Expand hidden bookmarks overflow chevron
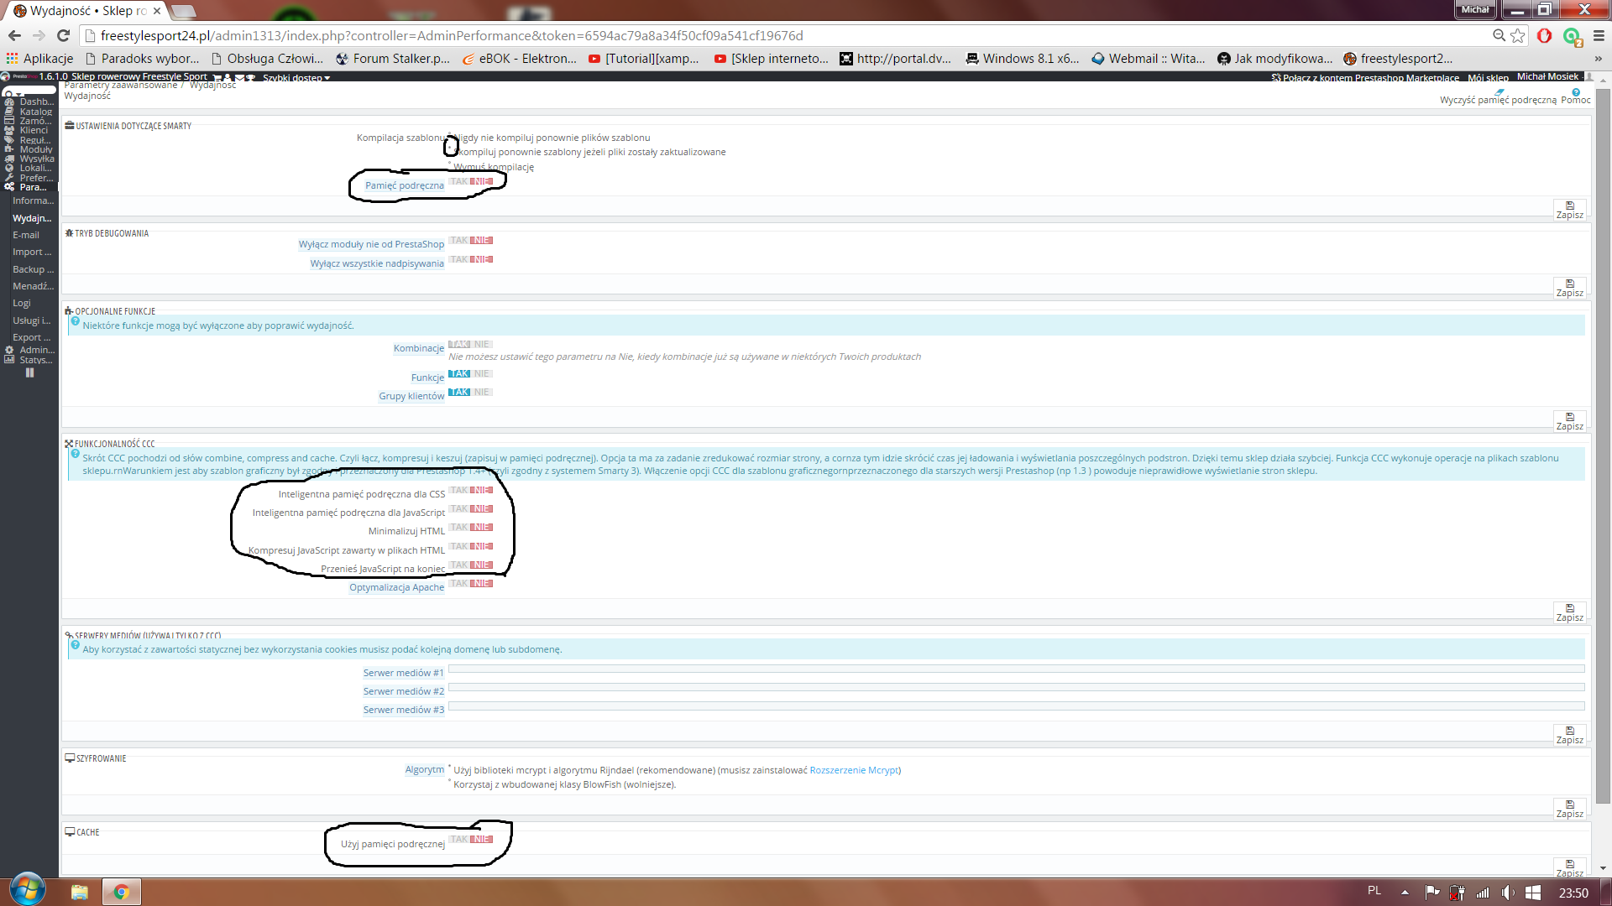The image size is (1612, 906). [1598, 59]
